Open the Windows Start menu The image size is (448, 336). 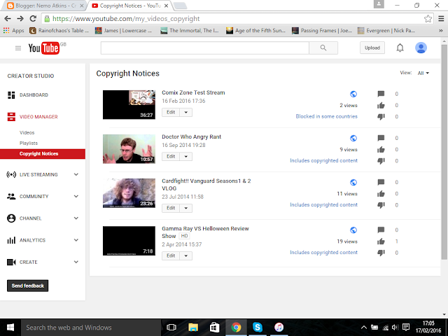click(10, 328)
